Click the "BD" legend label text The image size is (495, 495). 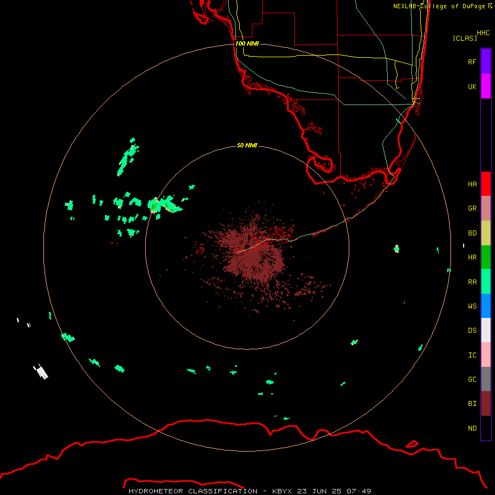[x=472, y=233]
